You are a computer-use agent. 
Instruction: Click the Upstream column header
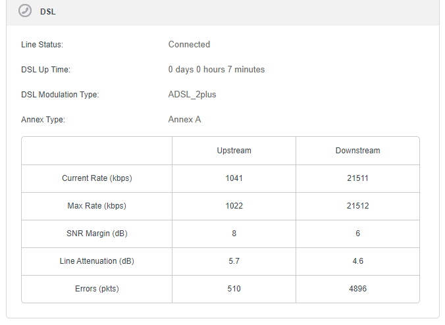pyautogui.click(x=234, y=151)
